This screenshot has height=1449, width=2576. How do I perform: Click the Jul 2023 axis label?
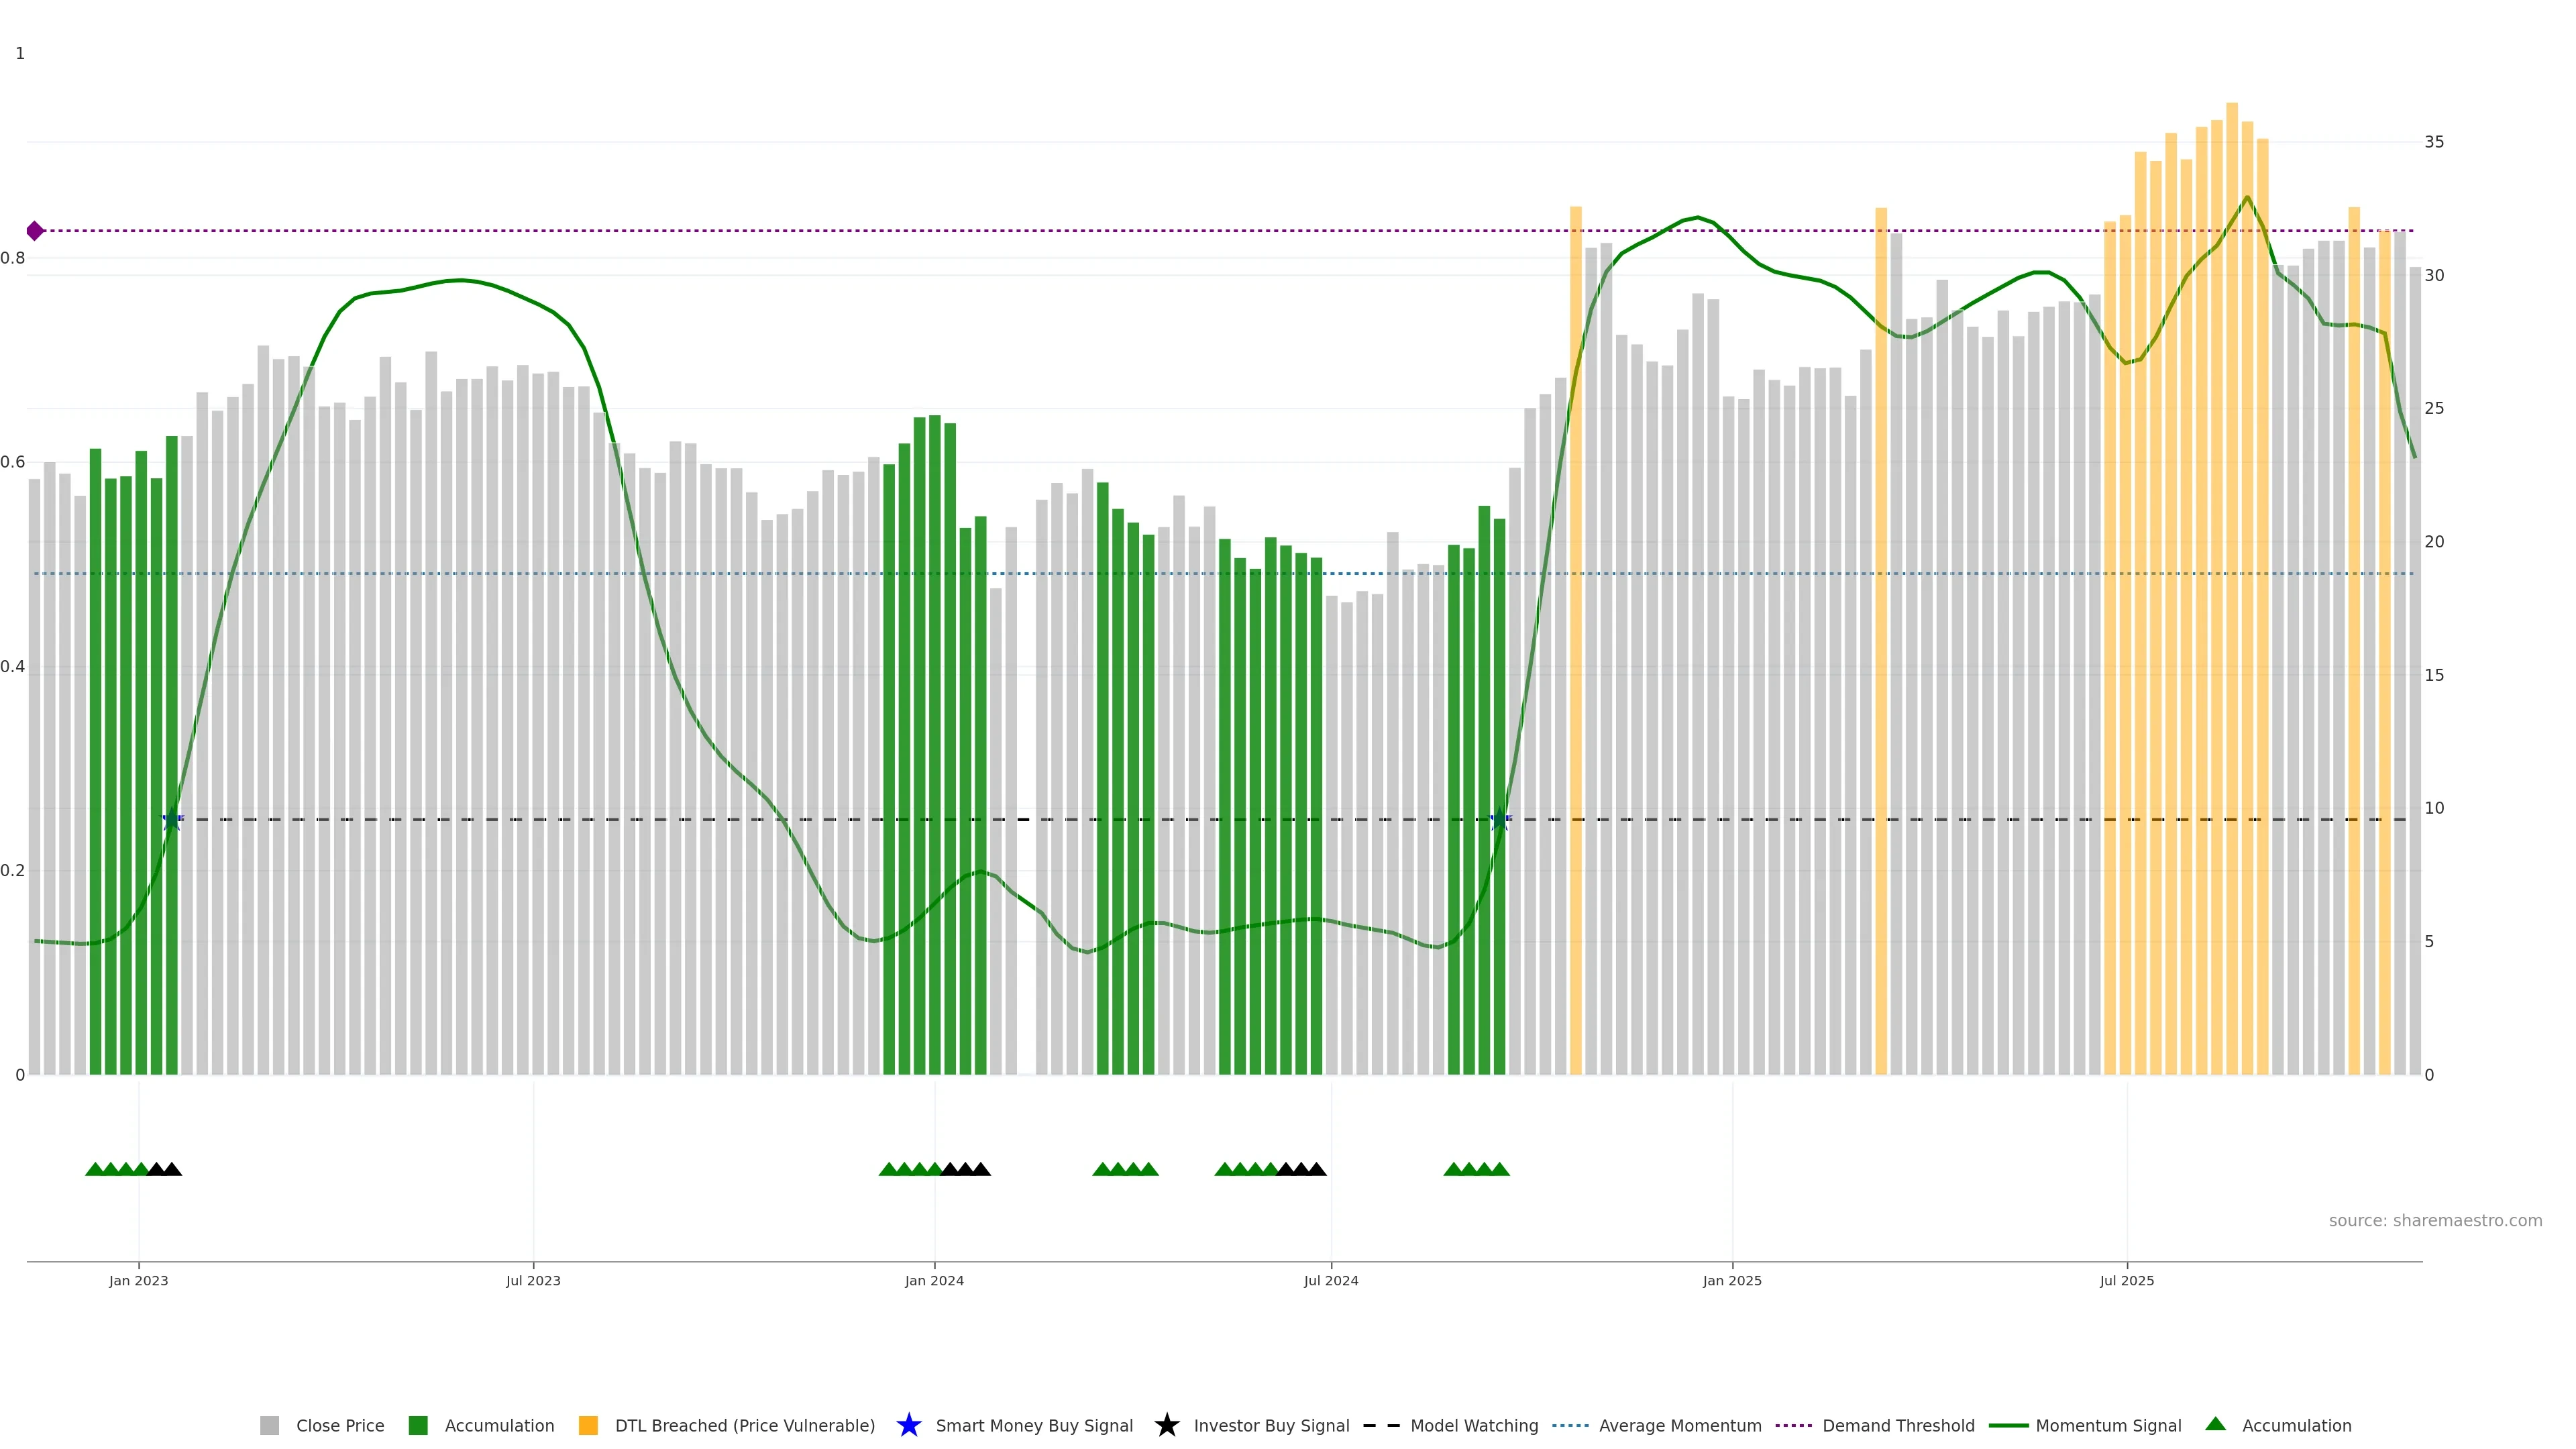[533, 1280]
